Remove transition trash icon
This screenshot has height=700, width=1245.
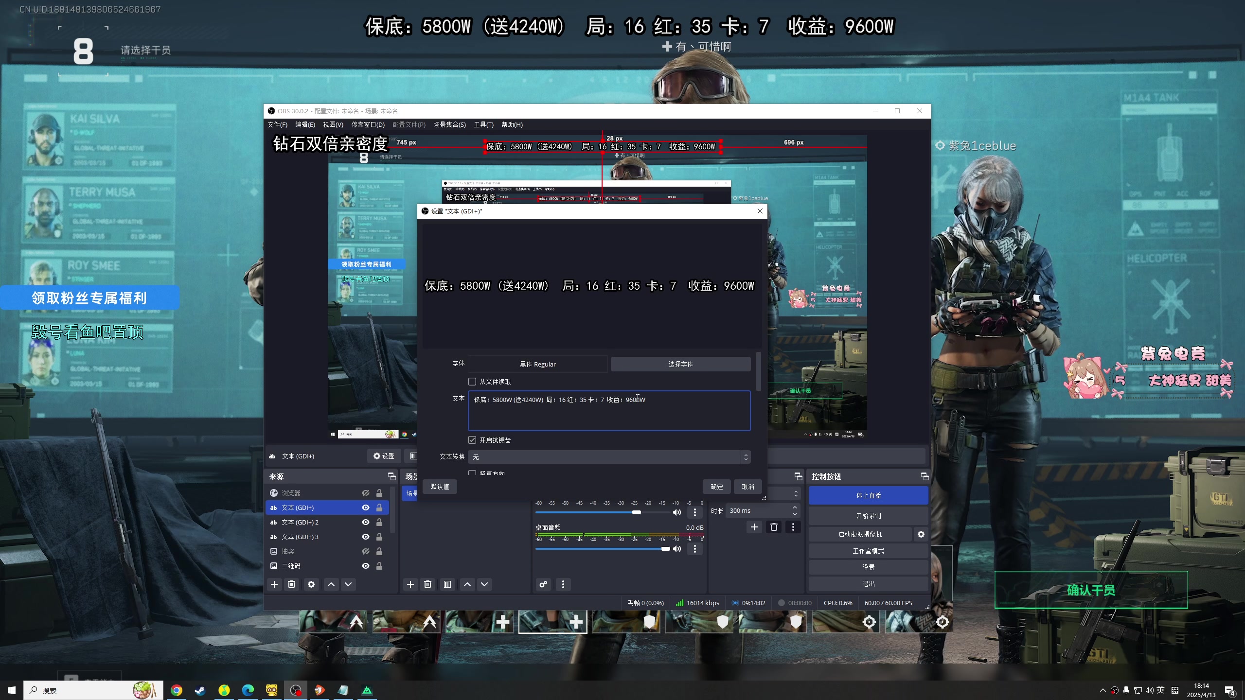click(x=774, y=527)
